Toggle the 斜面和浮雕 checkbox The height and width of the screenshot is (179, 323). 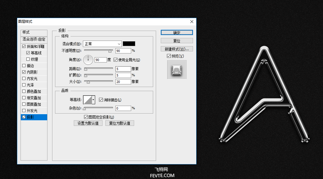[24, 46]
